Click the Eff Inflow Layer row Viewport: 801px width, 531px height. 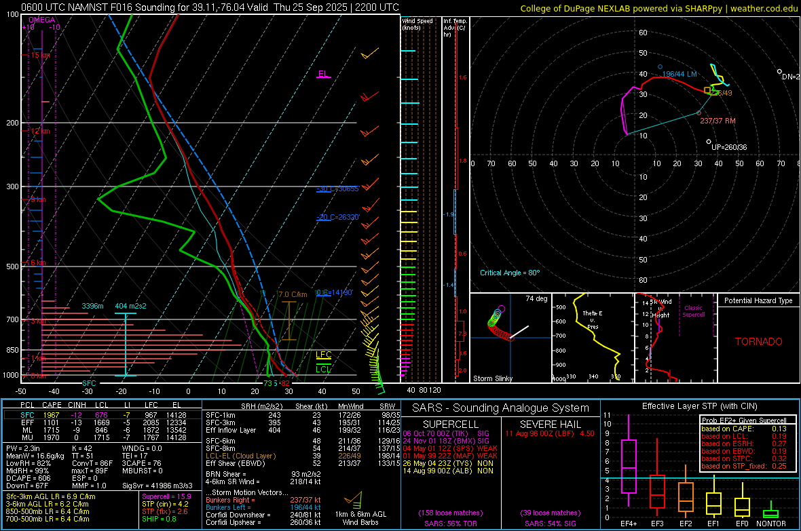303,430
